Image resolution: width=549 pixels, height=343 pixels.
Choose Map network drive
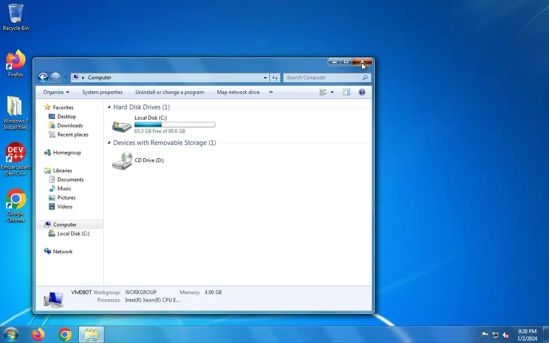click(238, 92)
